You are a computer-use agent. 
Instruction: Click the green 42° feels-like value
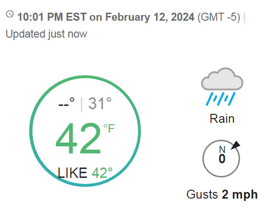[102, 173]
